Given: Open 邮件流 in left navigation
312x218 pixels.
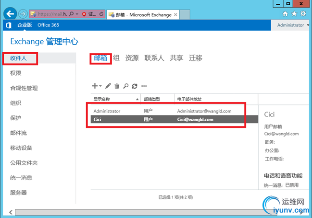Looking at the screenshot, I should pyautogui.click(x=18, y=133).
